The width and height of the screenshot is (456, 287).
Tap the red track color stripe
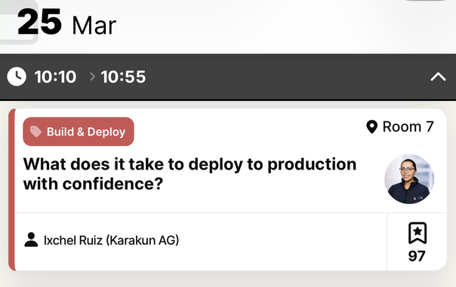[11, 190]
